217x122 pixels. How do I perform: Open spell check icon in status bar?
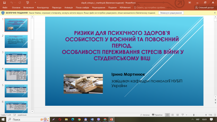coord(15,115)
